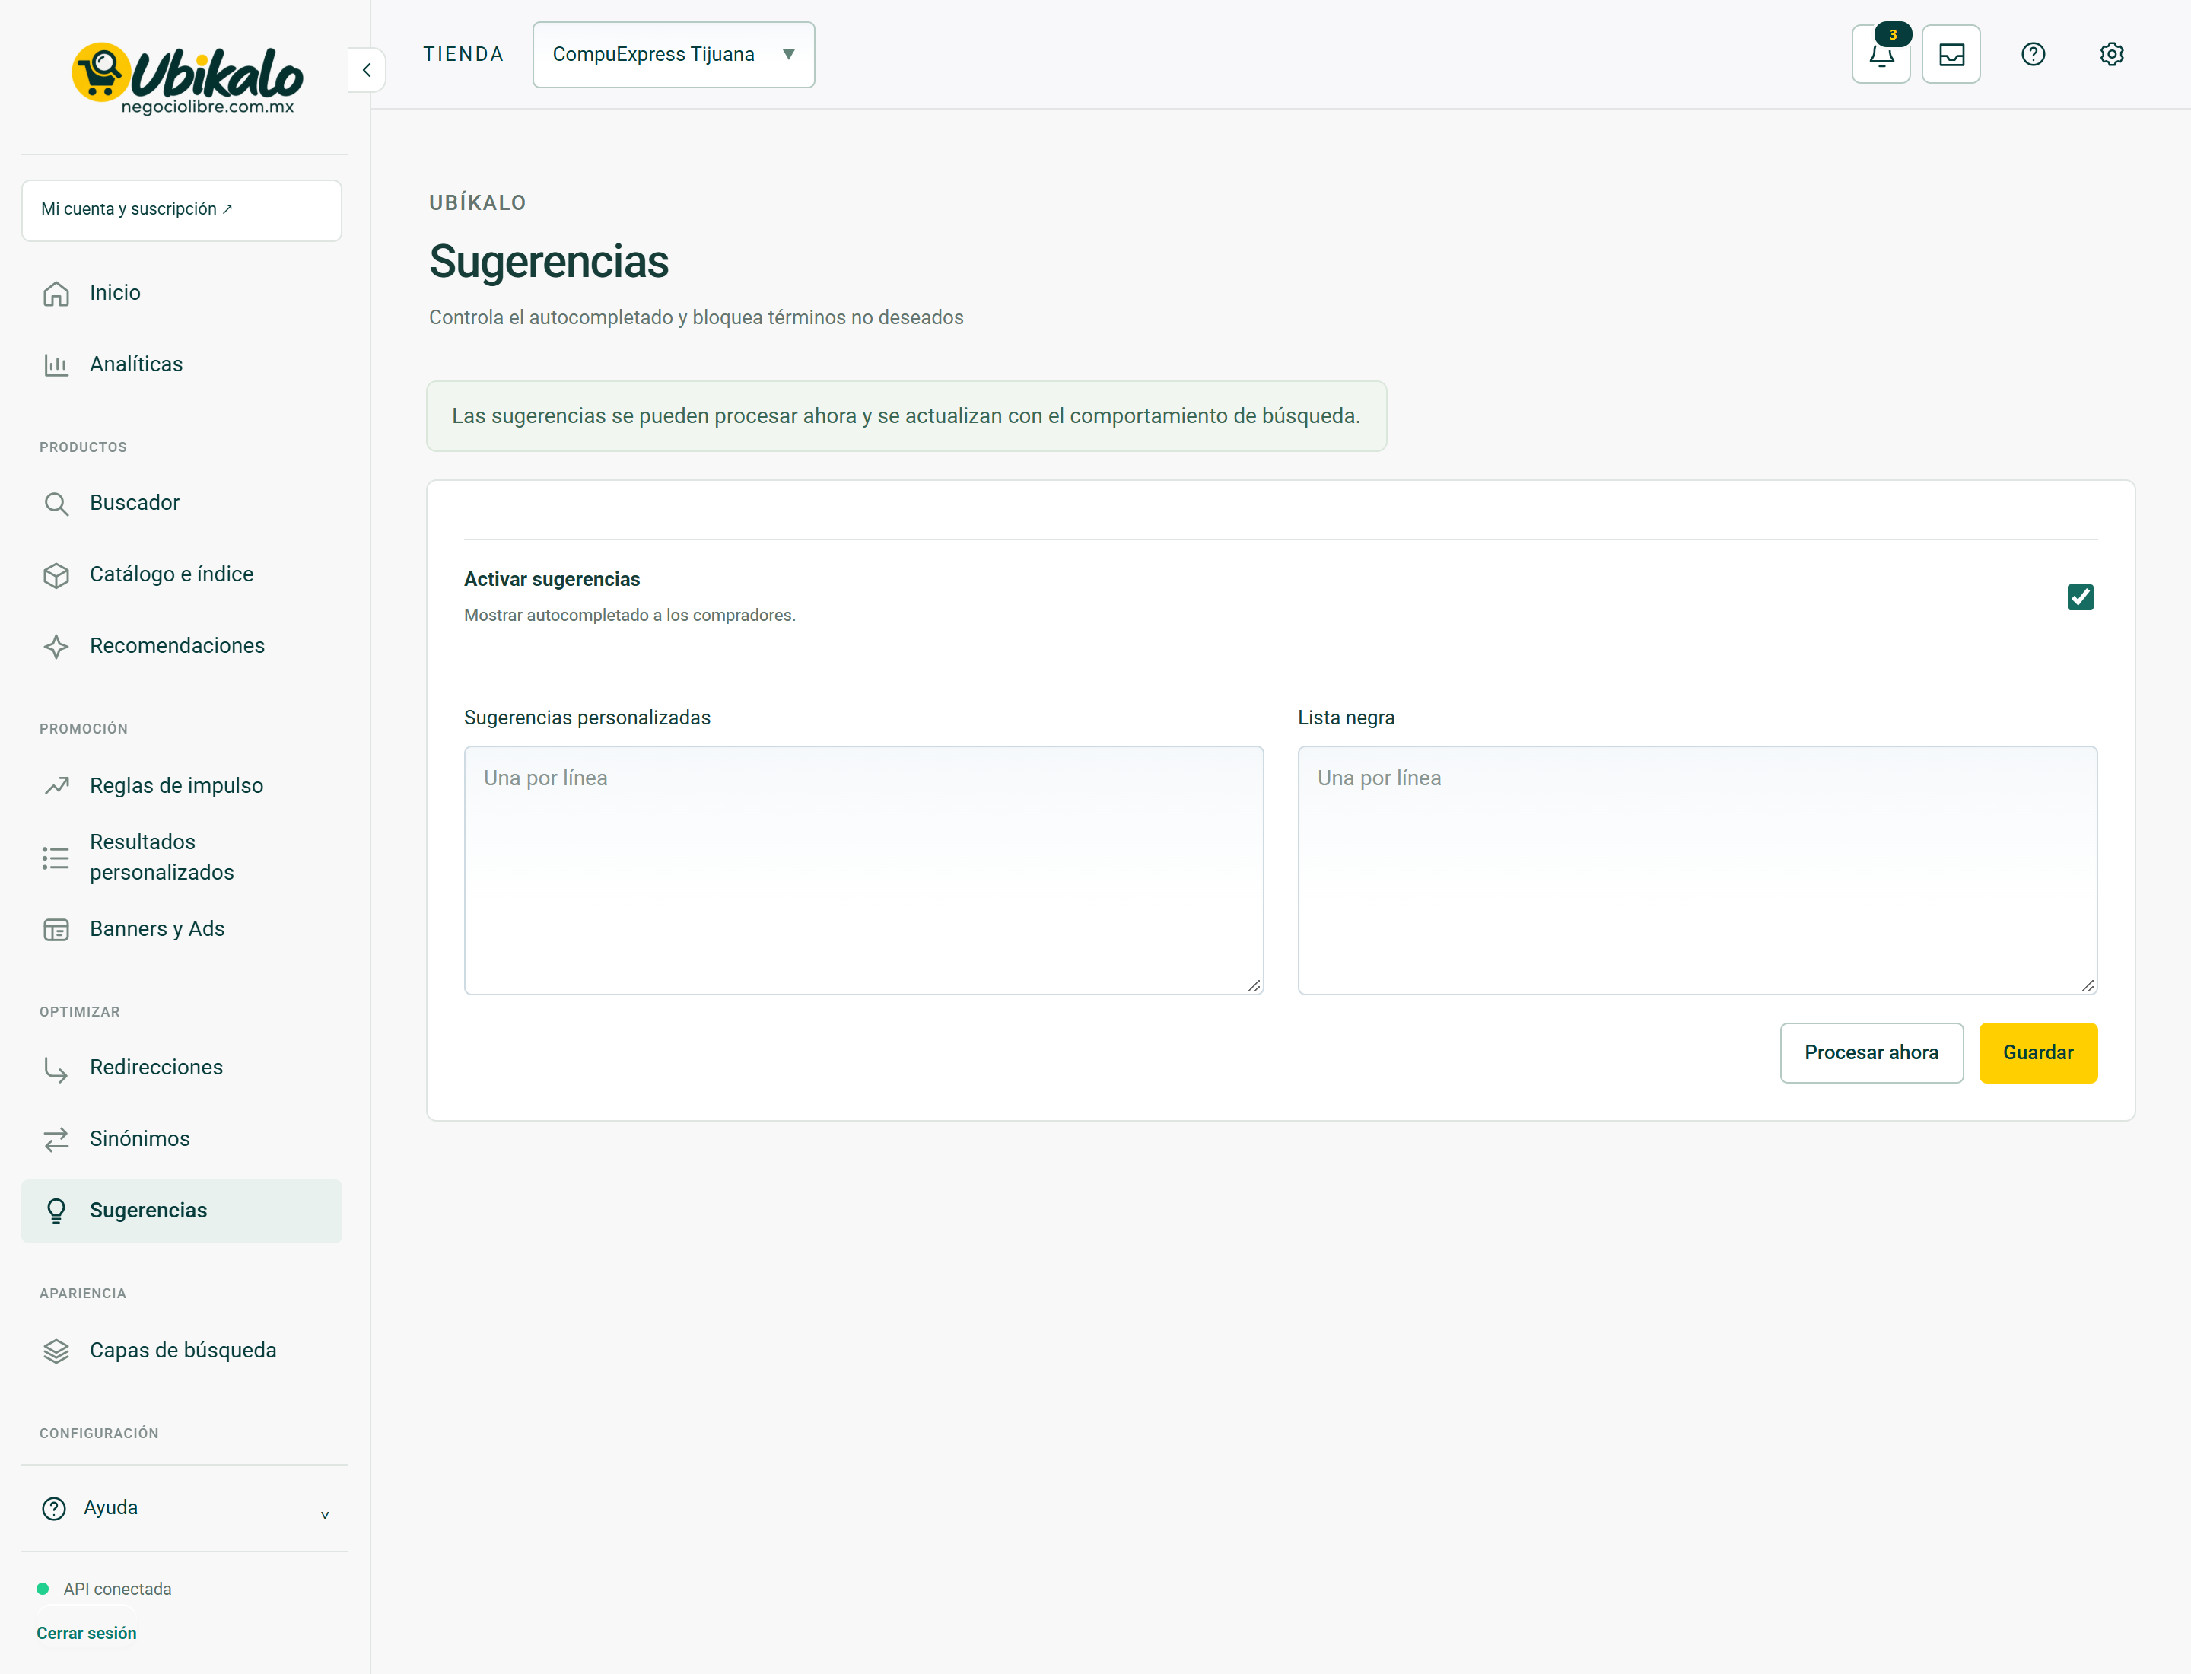
Task: Toggle the Activar sugerencias checkbox
Action: click(2079, 597)
